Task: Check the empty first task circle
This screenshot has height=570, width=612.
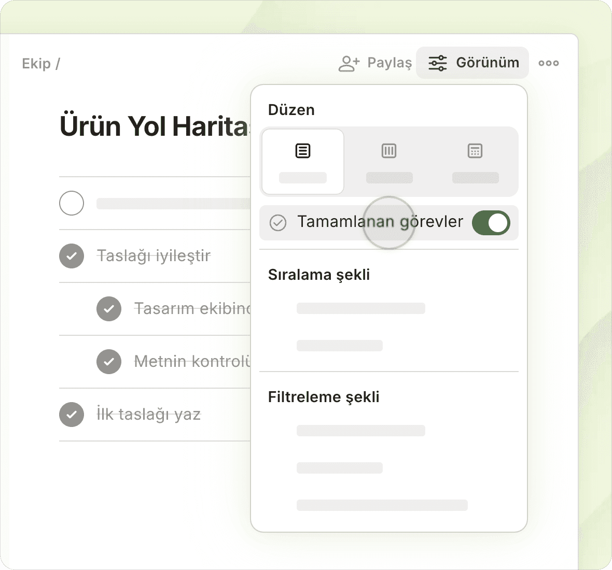Action: point(72,203)
